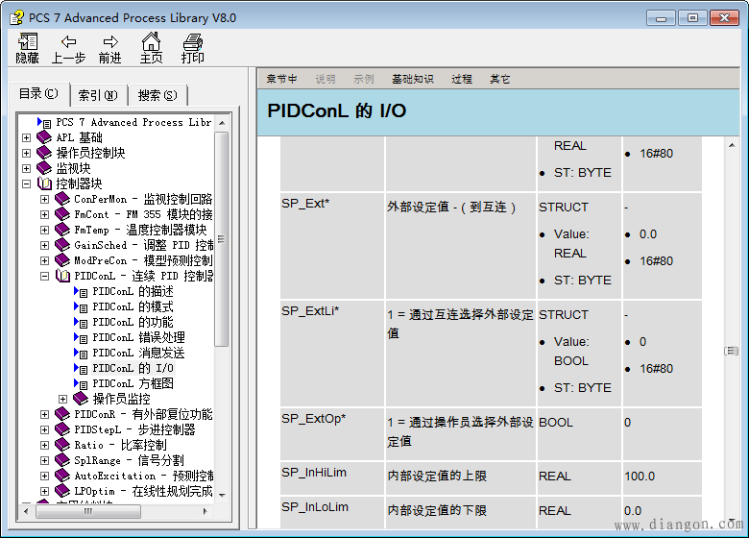Go back with the 上一步 arrow icon
749x538 pixels.
(x=68, y=41)
